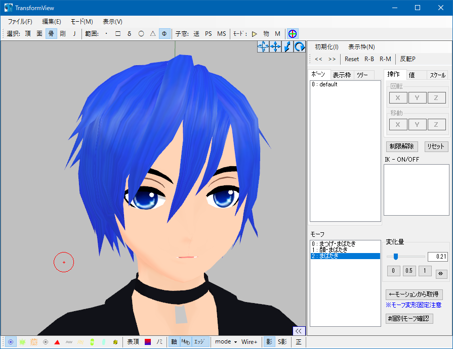Click the 反転P button
This screenshot has height=349, width=453.
pyautogui.click(x=407, y=59)
